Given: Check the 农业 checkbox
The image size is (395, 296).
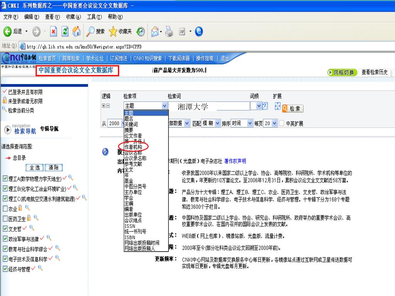Looking at the screenshot, I should 5,209.
